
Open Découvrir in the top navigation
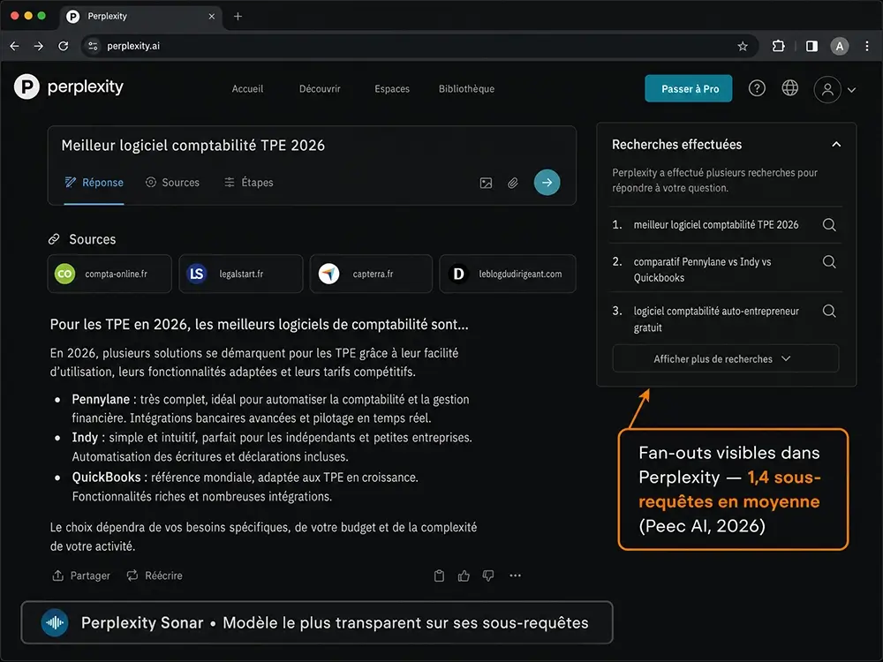[320, 89]
